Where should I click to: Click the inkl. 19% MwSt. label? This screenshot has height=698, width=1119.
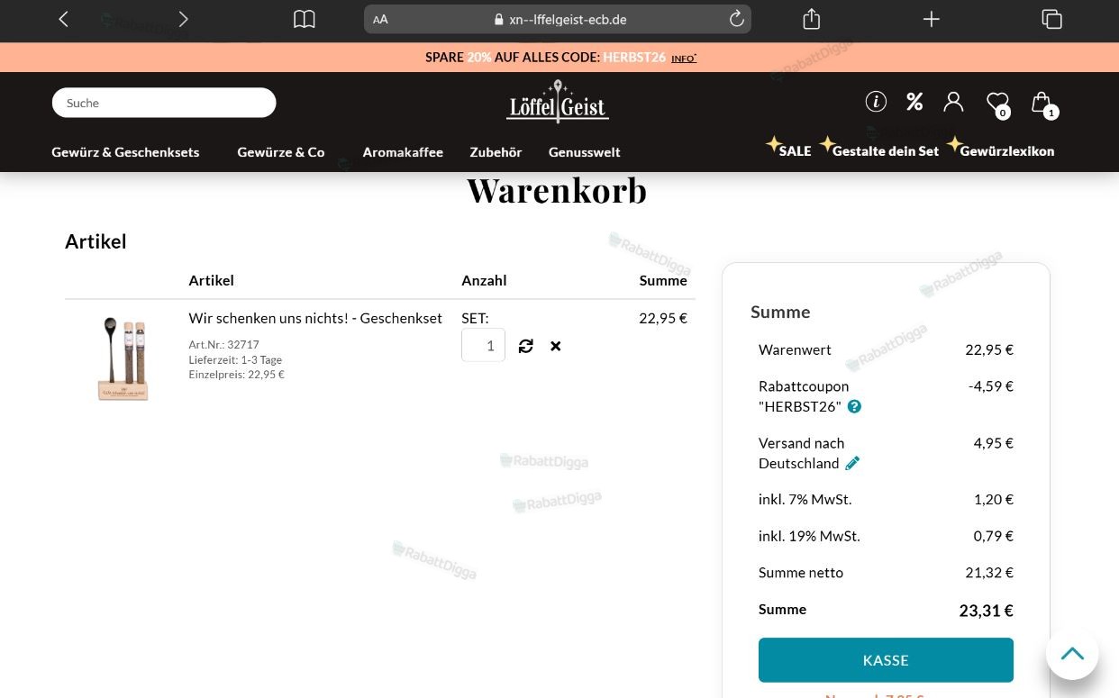click(x=809, y=536)
